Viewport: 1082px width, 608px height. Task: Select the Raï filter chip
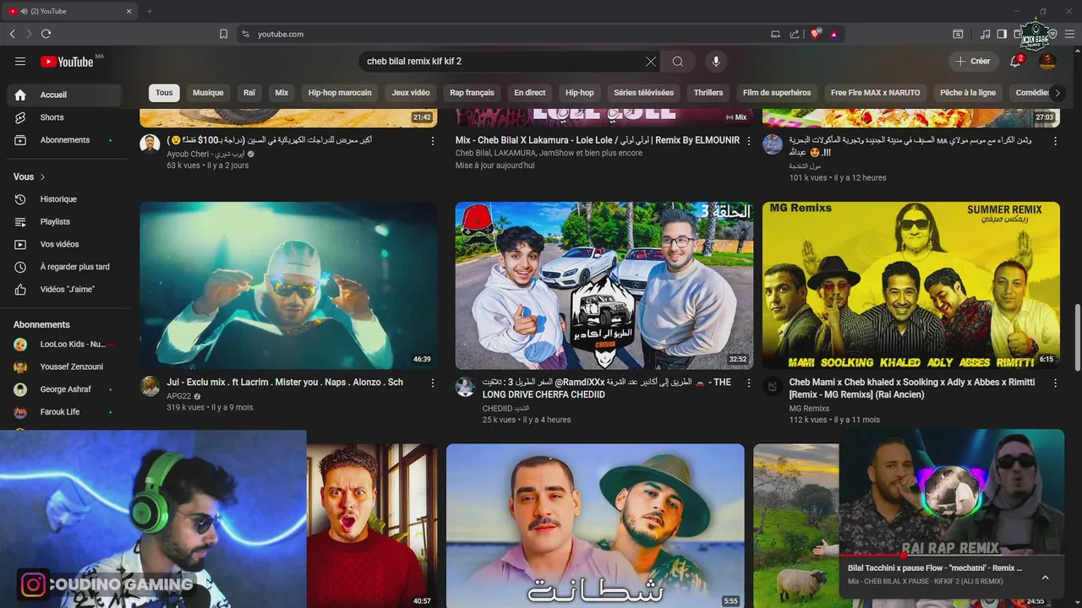pyautogui.click(x=249, y=93)
